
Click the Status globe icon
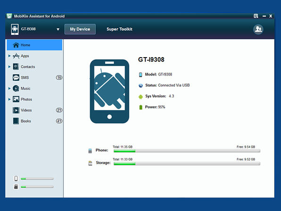[x=140, y=85]
